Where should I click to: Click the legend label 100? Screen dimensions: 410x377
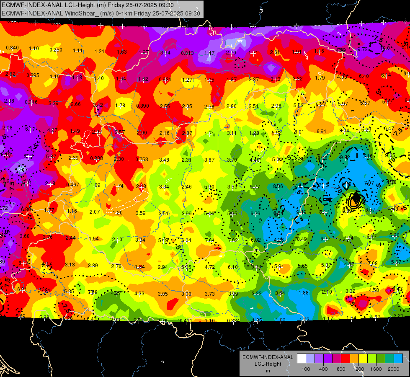(306, 369)
